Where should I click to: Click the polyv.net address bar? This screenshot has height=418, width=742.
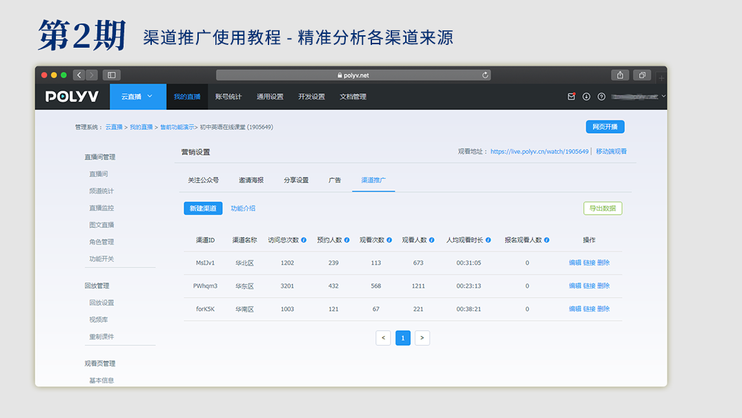[x=353, y=75]
